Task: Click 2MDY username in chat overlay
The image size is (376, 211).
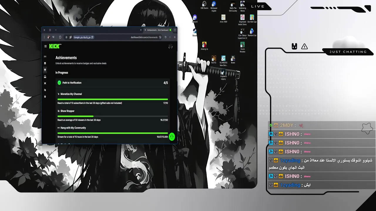Action: (x=286, y=125)
